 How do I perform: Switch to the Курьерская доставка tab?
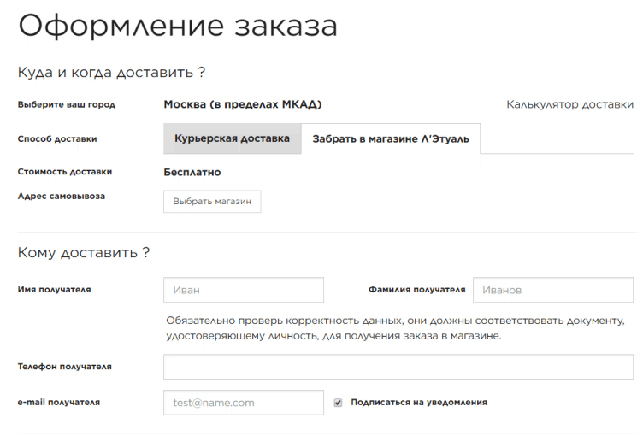tap(232, 138)
